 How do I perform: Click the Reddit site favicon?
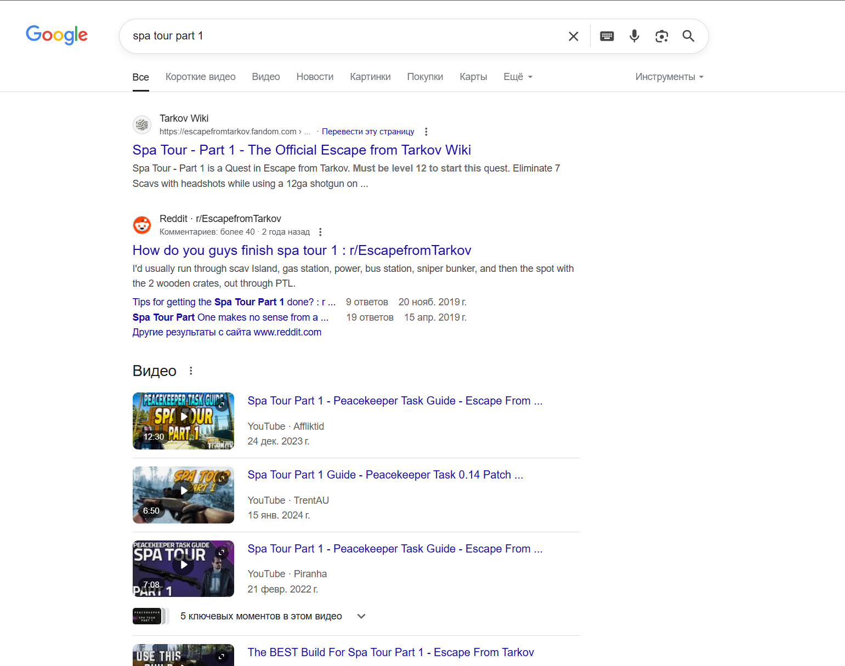tap(142, 225)
